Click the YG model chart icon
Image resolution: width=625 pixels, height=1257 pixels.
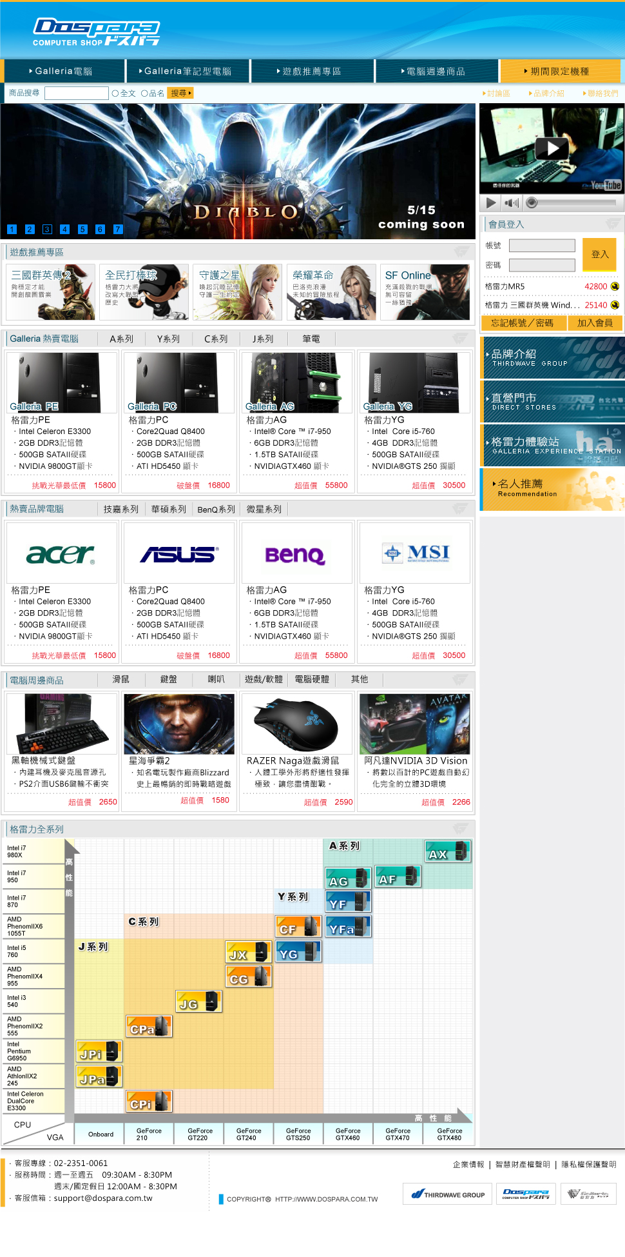(x=298, y=953)
